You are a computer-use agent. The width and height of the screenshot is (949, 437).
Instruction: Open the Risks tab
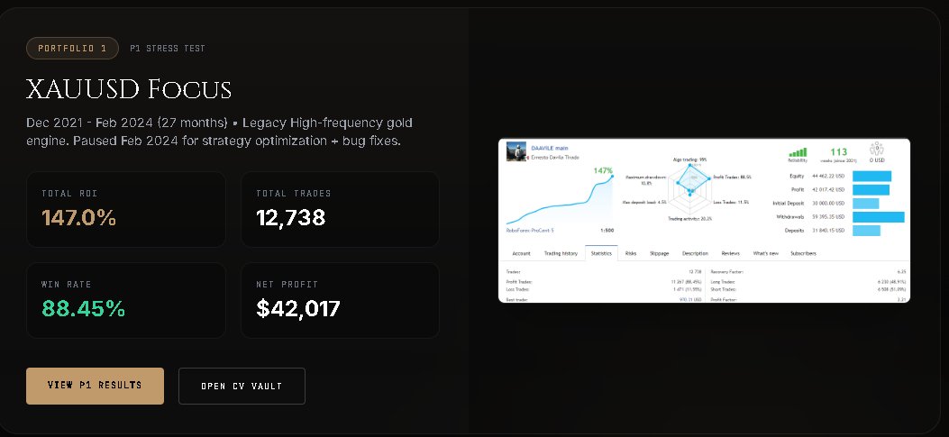coord(631,253)
